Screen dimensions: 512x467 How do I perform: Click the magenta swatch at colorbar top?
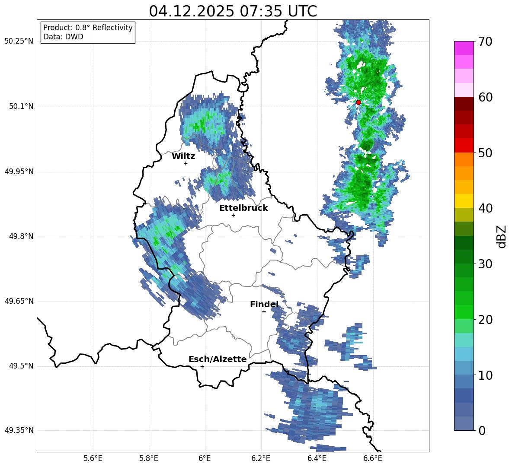[464, 48]
